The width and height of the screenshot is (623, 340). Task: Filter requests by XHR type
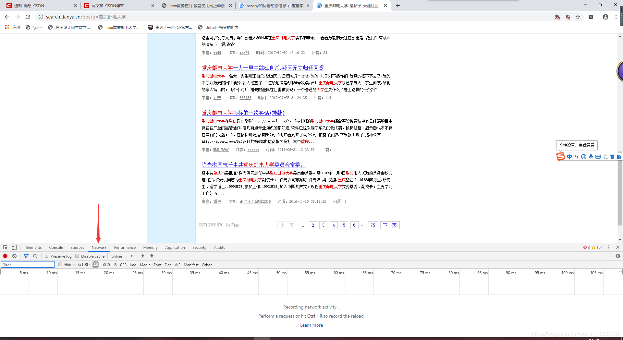(106, 265)
